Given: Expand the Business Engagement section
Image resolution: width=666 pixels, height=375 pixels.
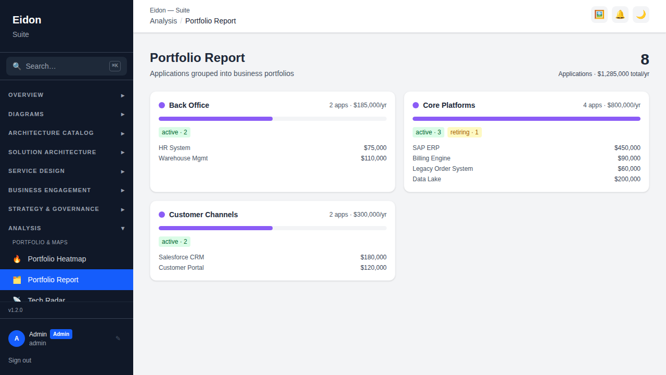Looking at the screenshot, I should tap(67, 190).
